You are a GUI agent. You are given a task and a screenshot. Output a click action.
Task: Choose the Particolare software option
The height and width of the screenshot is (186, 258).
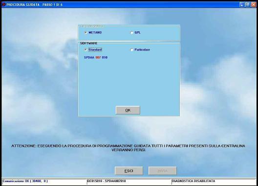[x=131, y=49]
